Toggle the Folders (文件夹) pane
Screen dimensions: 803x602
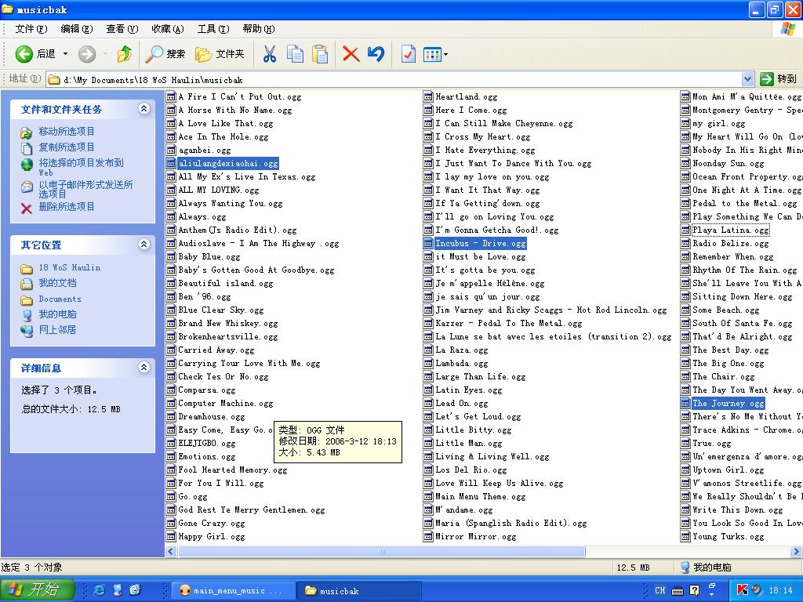tap(220, 54)
